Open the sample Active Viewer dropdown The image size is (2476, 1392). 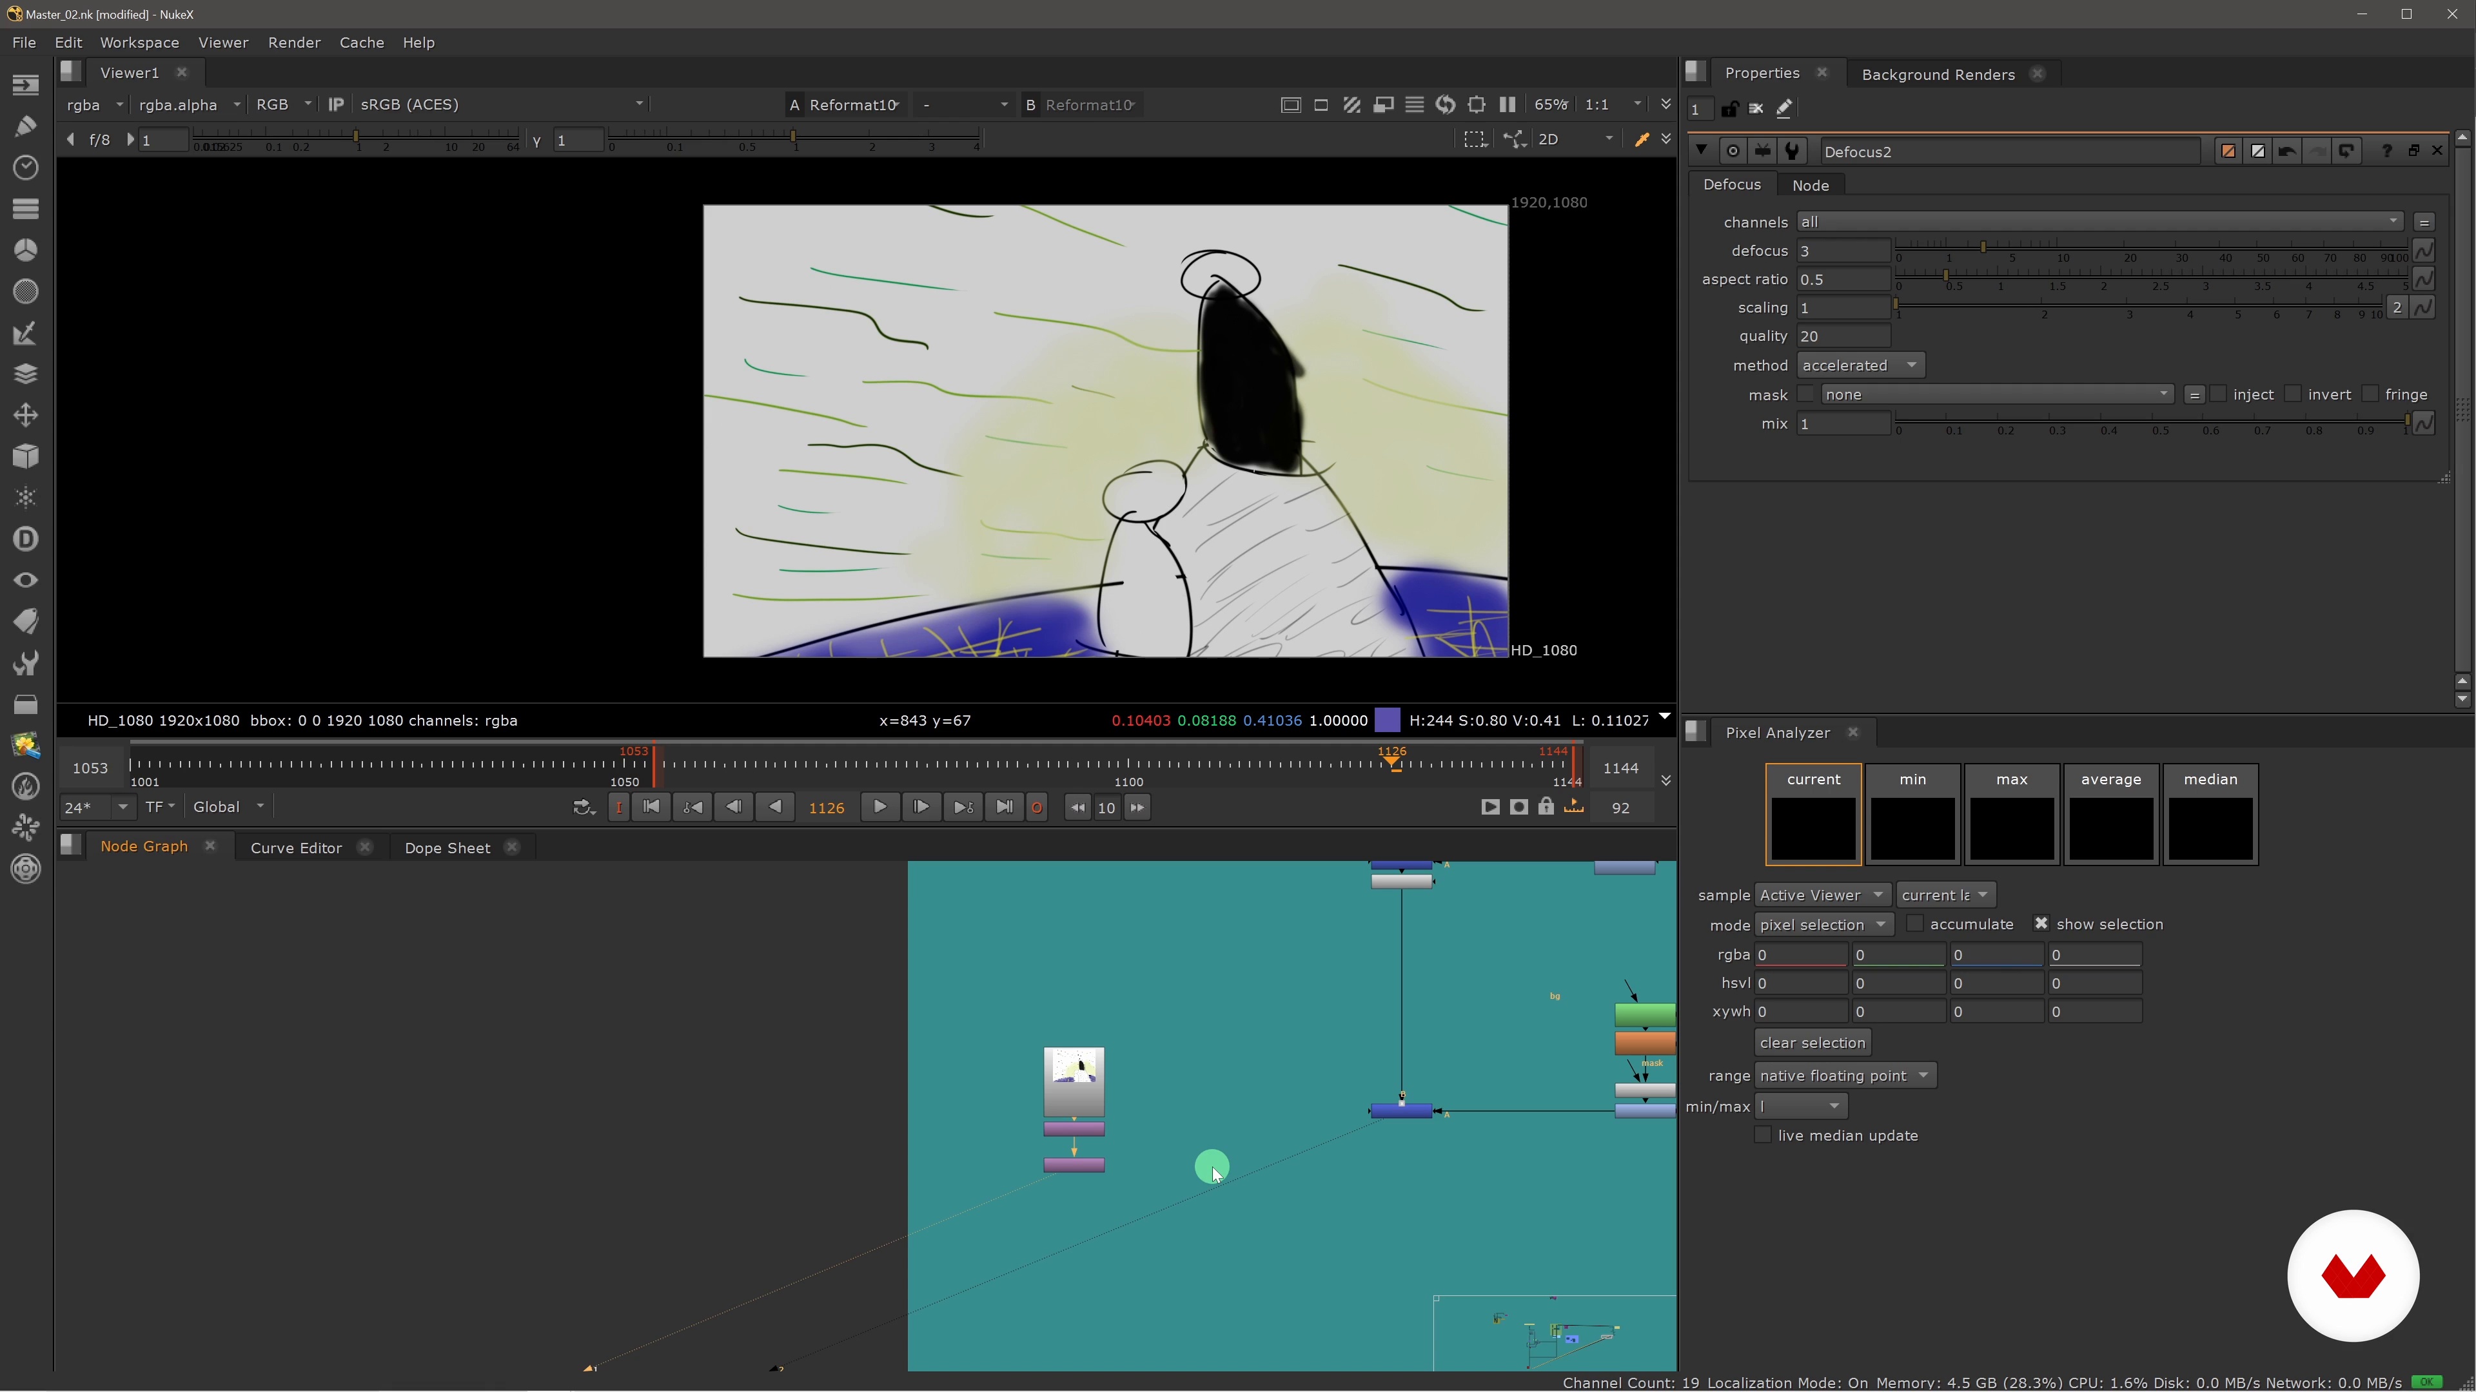1822,895
